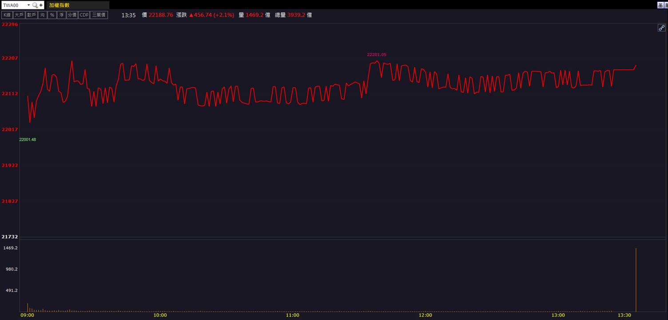Click the 13:00 time axis label

(x=558, y=315)
